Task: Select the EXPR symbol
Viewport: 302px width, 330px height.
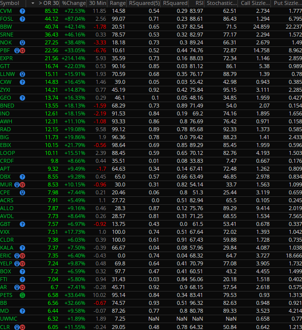Action: pos(6,59)
